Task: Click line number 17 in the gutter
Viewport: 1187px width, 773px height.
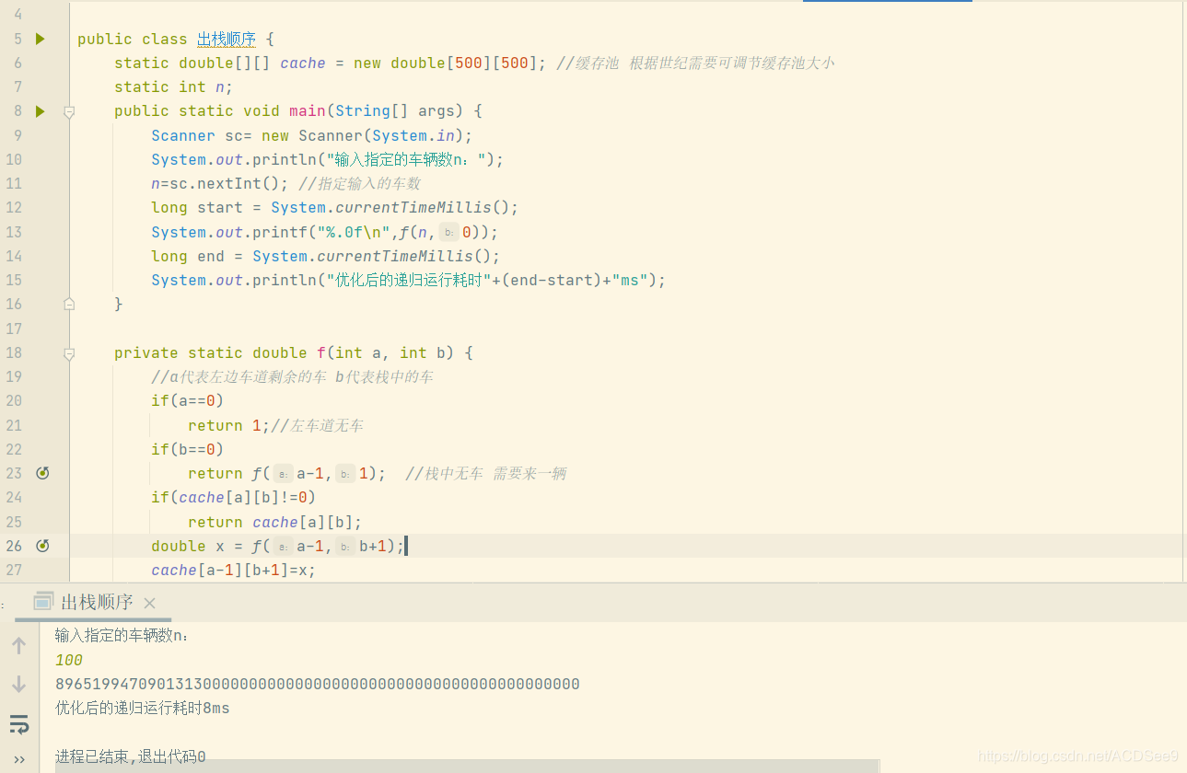Action: (x=13, y=329)
